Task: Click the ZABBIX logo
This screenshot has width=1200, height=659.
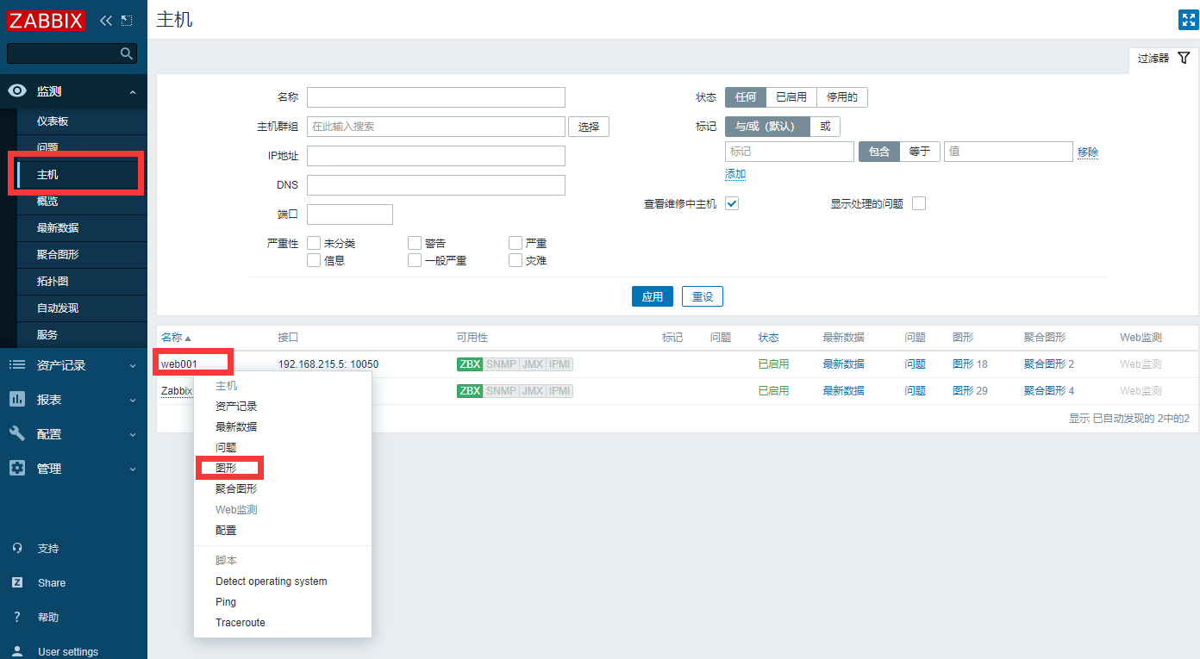Action: click(x=47, y=19)
